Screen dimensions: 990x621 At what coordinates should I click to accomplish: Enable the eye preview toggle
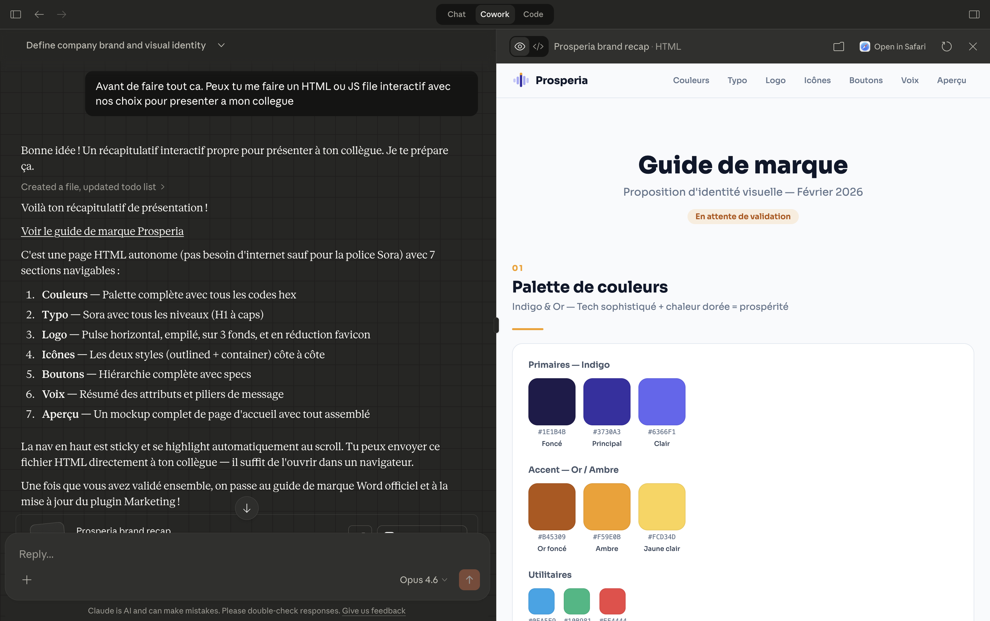click(x=520, y=46)
